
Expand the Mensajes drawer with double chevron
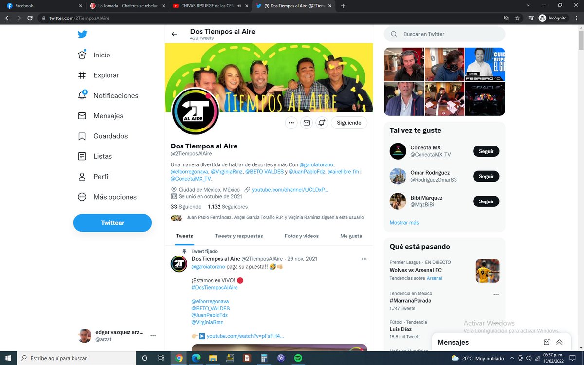point(559,342)
